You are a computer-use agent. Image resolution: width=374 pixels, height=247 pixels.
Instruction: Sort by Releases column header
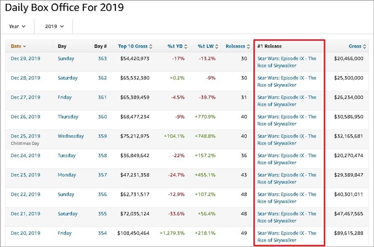pyautogui.click(x=237, y=47)
